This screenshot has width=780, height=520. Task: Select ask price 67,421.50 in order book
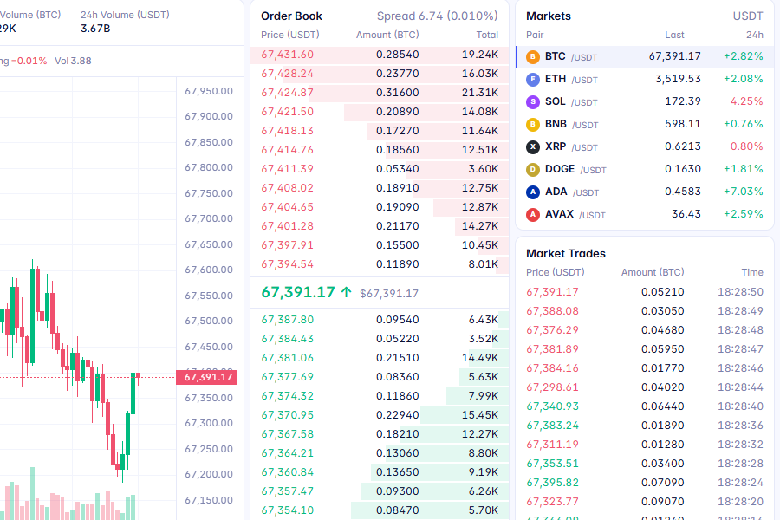[287, 112]
